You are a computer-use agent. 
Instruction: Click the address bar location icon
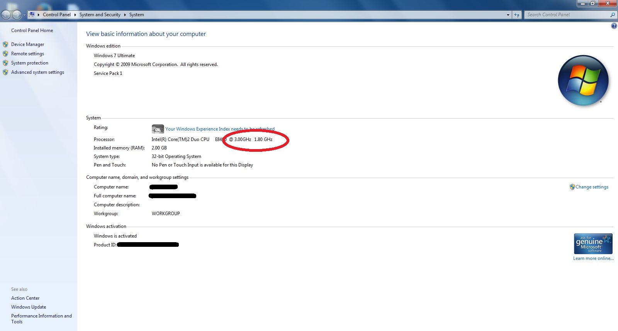pyautogui.click(x=32, y=15)
